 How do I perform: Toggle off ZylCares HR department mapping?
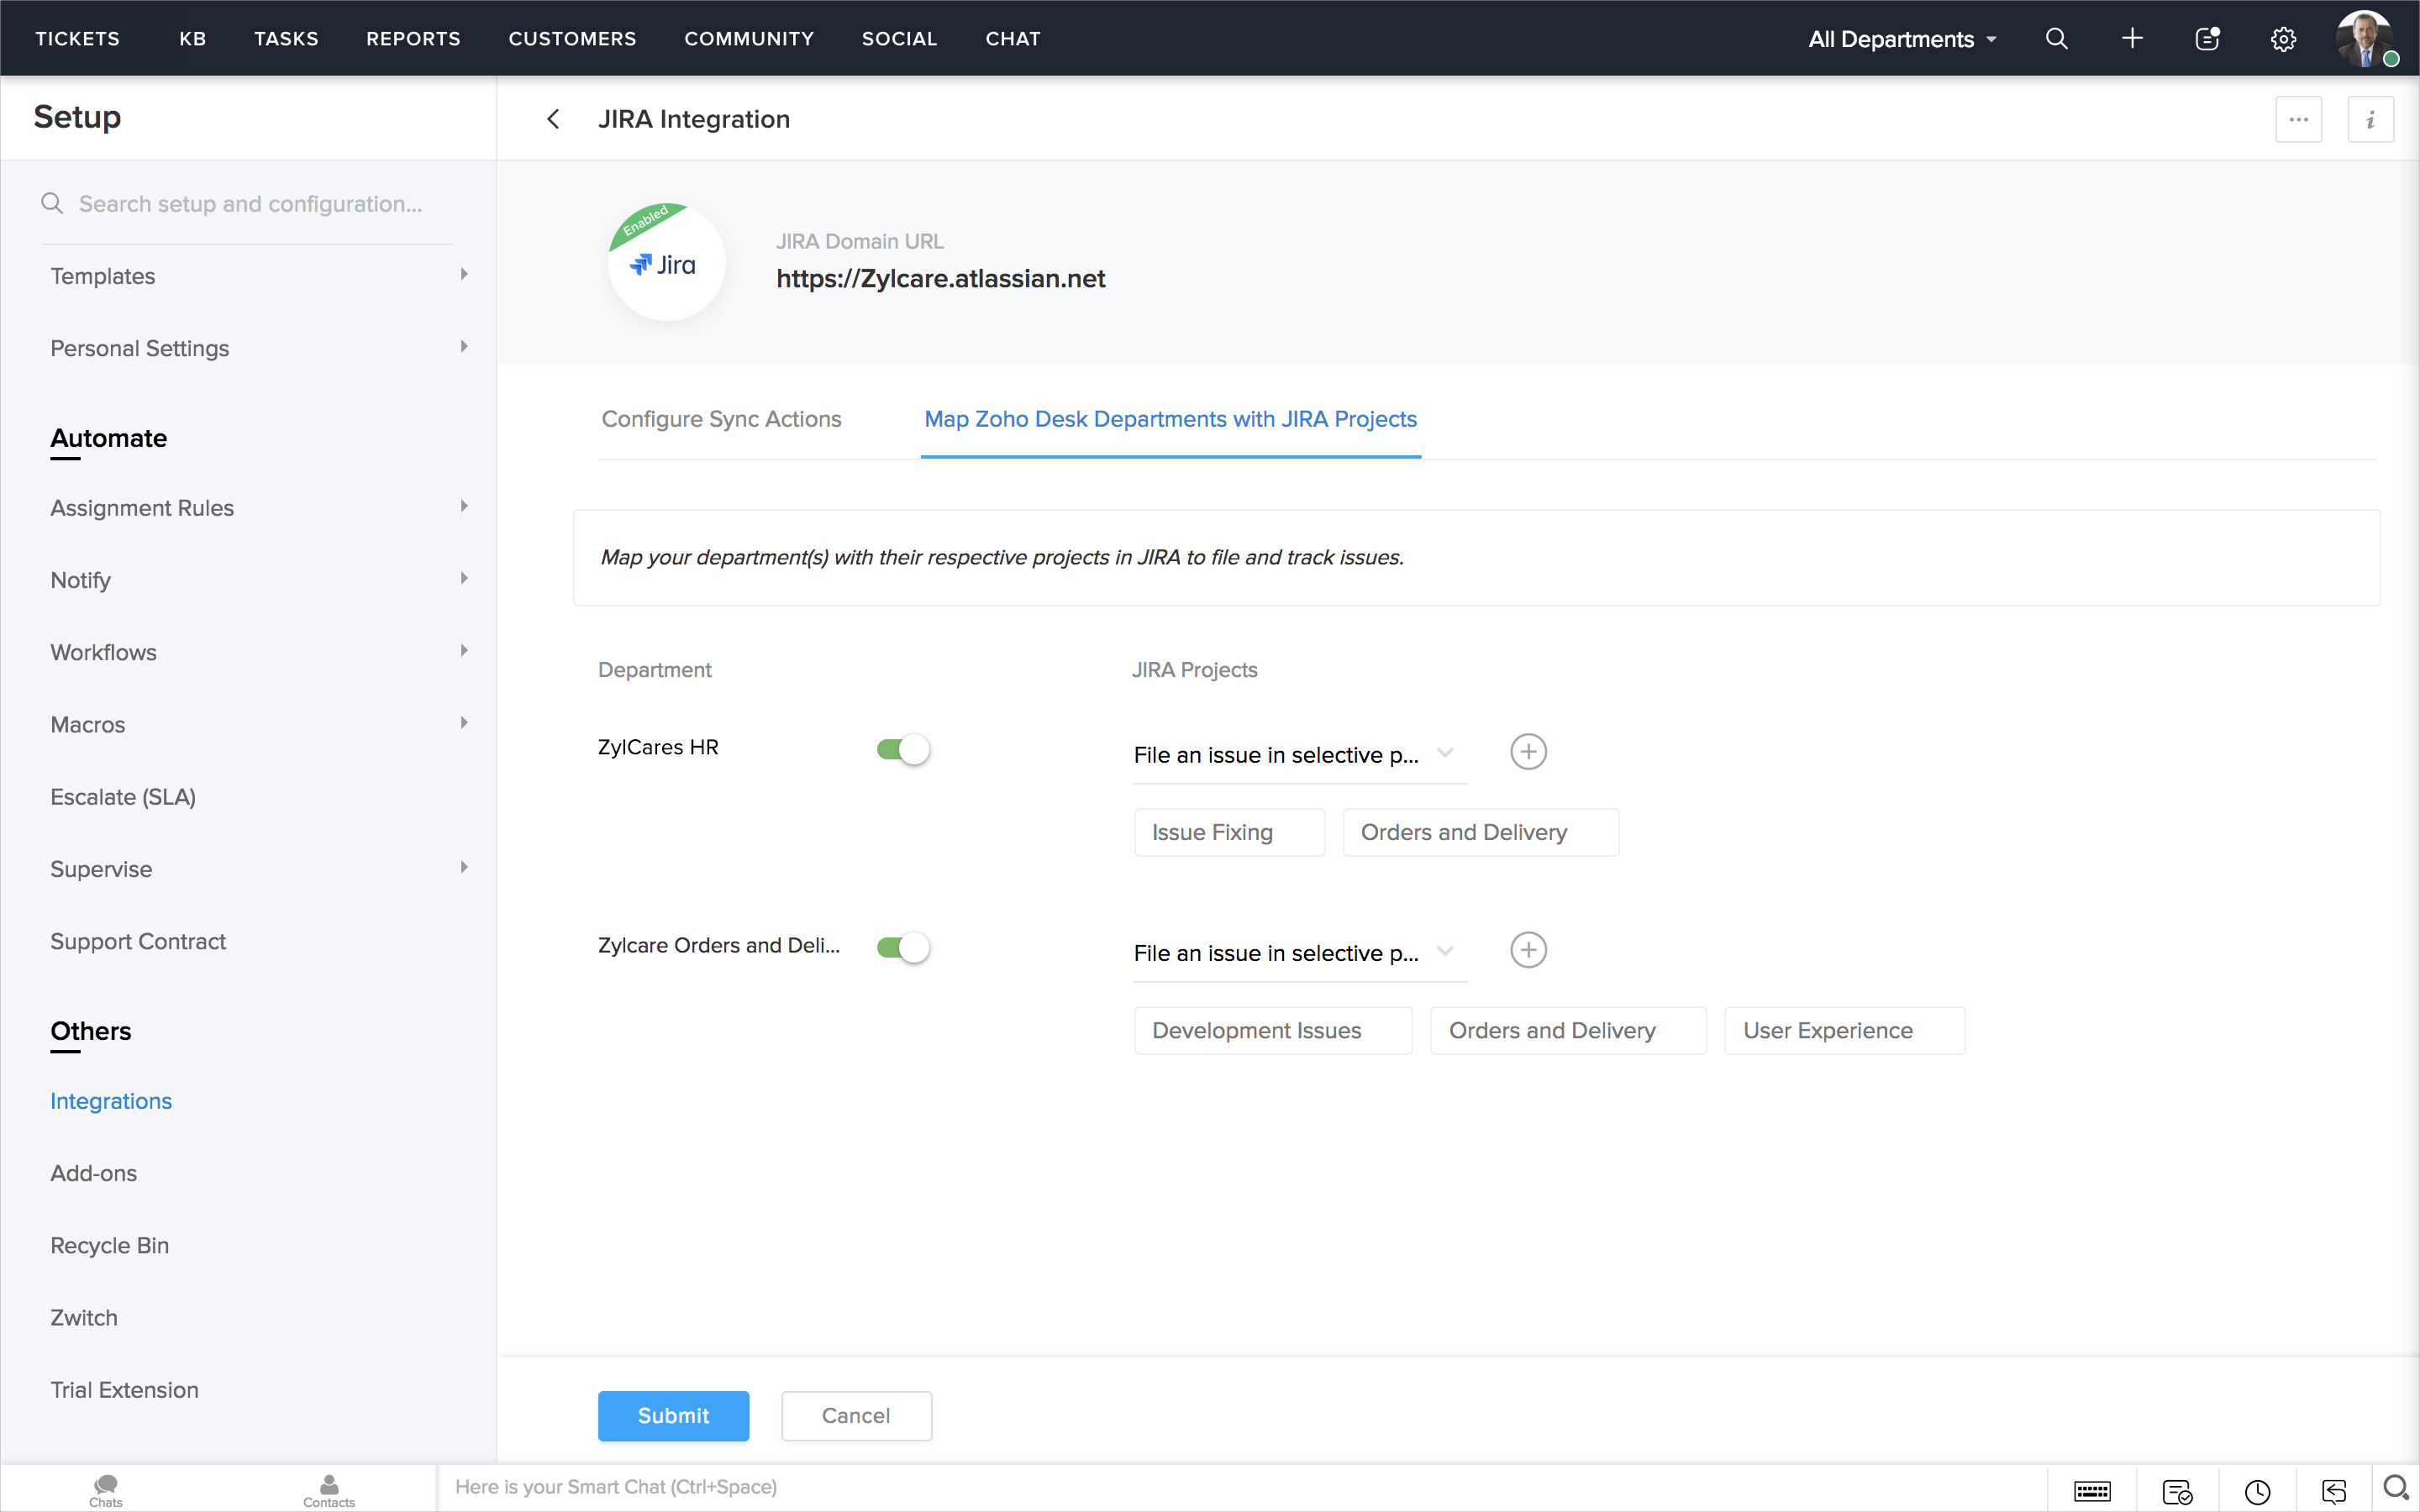903,749
